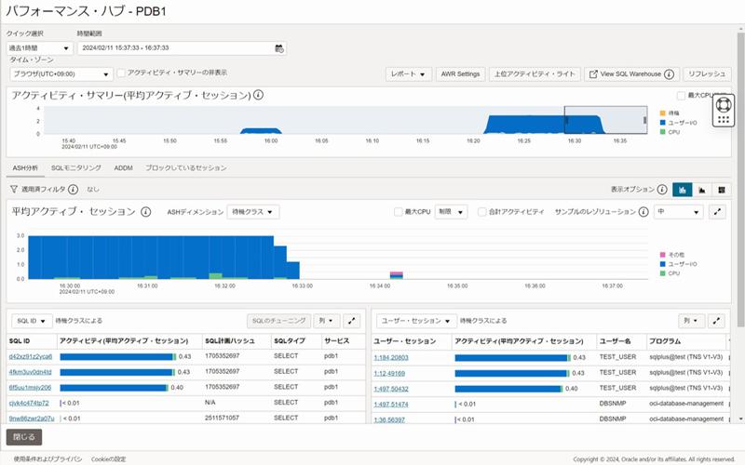Click the SQL Tuning button
745x465 pixels.
[278, 321]
